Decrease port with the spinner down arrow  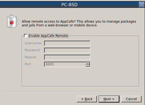point(88,65)
